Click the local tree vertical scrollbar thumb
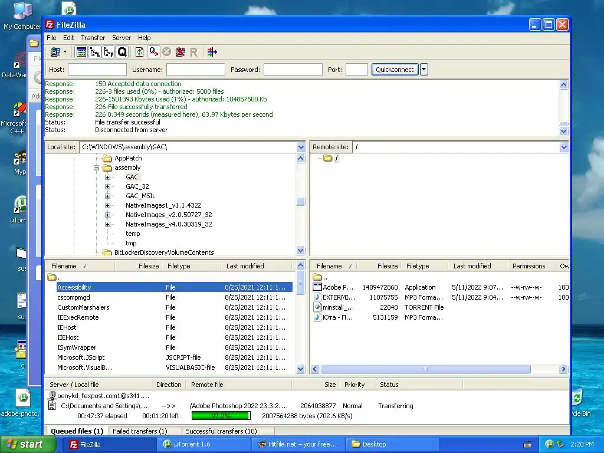The width and height of the screenshot is (604, 453). pyautogui.click(x=300, y=201)
